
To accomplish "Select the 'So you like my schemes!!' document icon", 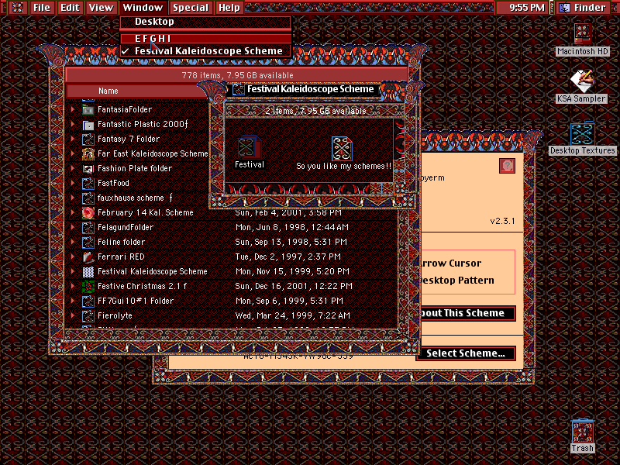I will [342, 148].
